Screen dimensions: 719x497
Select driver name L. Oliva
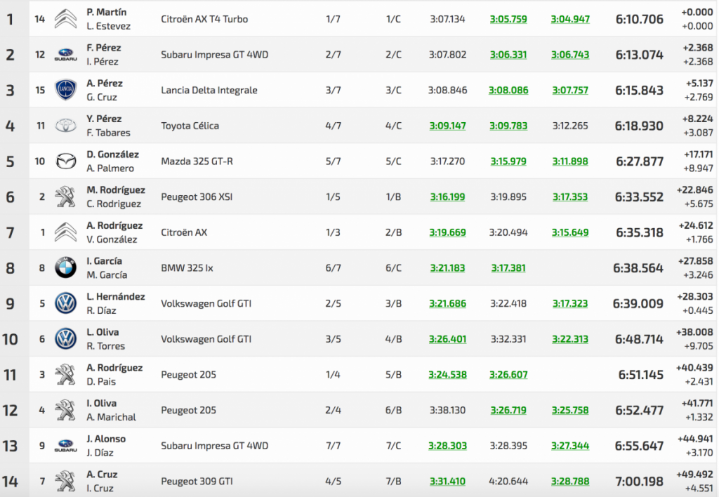tap(103, 332)
